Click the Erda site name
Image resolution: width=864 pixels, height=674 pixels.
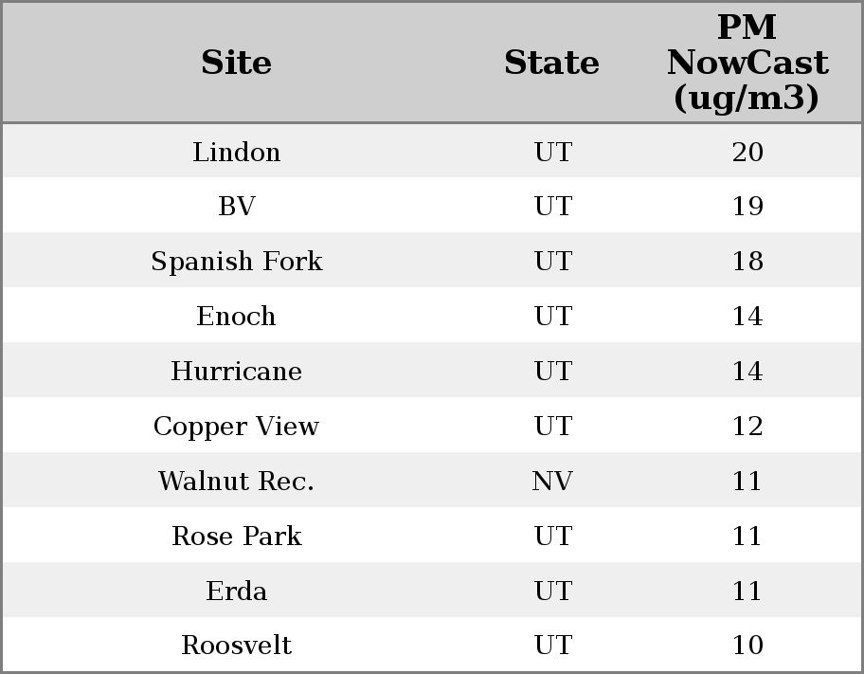[236, 591]
